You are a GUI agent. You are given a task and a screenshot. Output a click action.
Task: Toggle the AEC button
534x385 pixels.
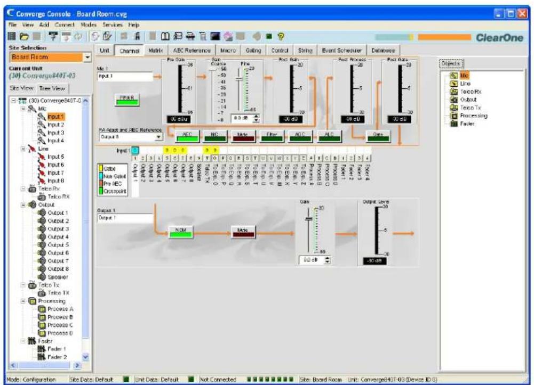tap(187, 136)
